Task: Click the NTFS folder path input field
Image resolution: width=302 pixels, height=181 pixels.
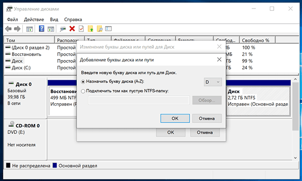Action: pyautogui.click(x=139, y=100)
